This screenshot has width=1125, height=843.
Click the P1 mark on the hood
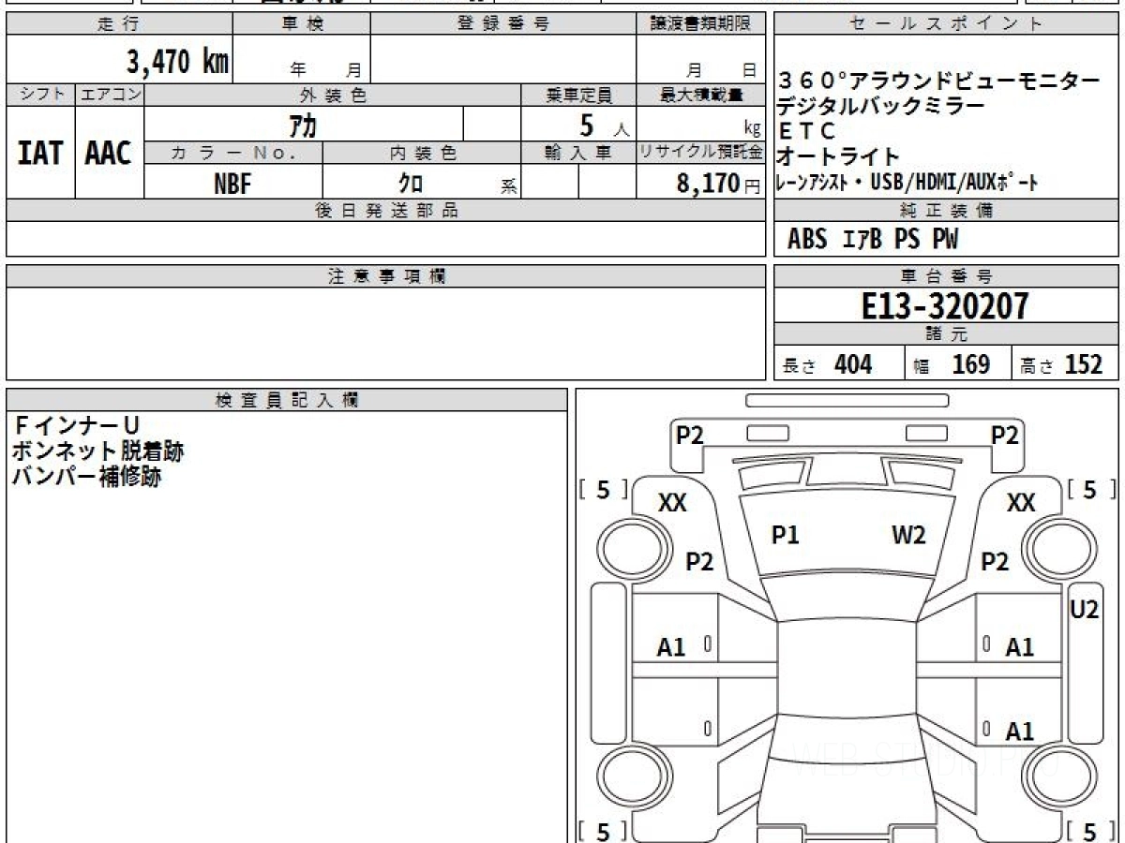786,535
